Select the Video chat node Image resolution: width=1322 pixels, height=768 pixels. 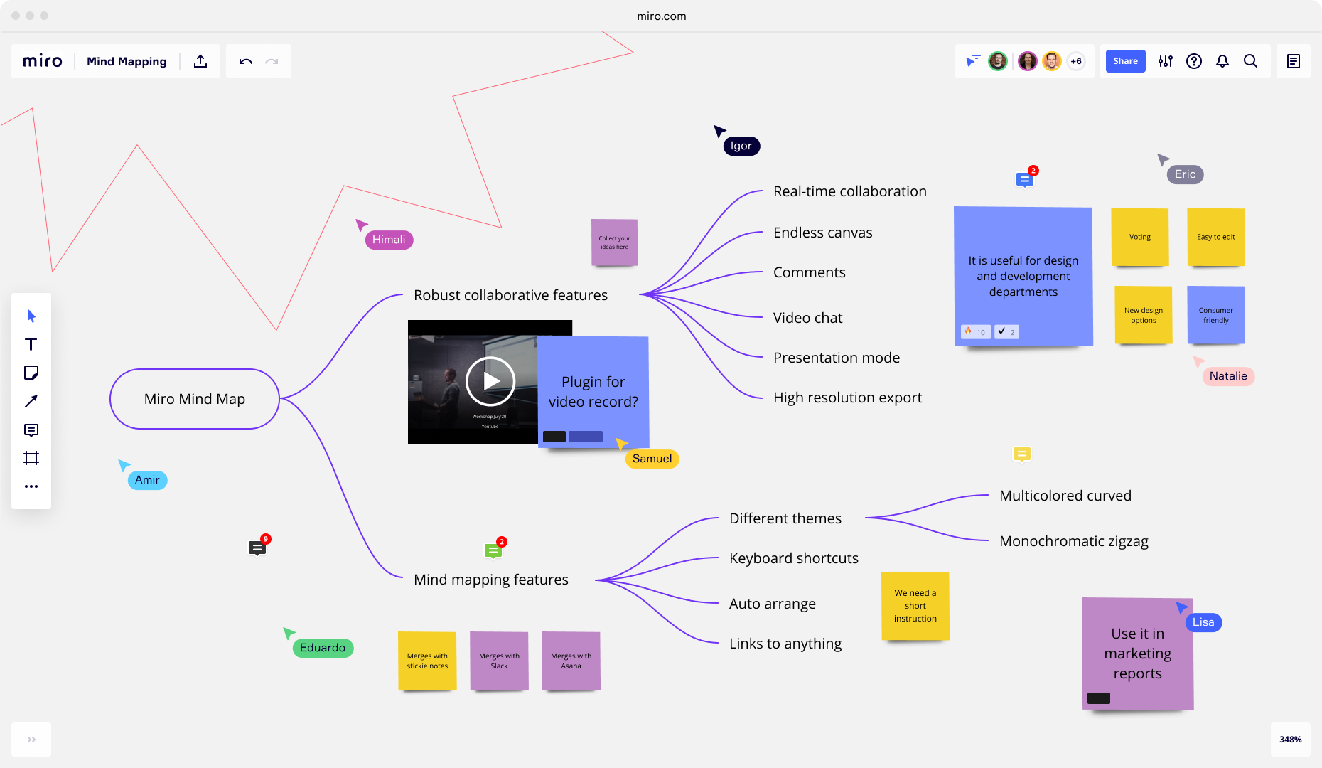[x=808, y=318]
